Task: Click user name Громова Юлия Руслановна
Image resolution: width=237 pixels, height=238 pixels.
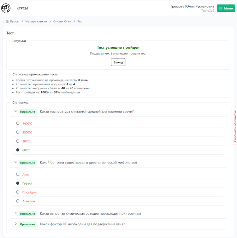Action: pos(192,6)
